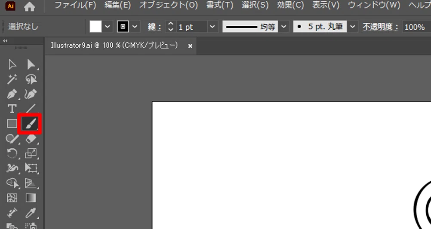Select the Mesh tool

coord(12,198)
